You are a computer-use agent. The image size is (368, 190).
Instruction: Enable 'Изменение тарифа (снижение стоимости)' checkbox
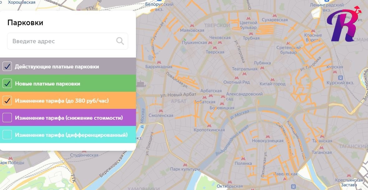pos(7,118)
